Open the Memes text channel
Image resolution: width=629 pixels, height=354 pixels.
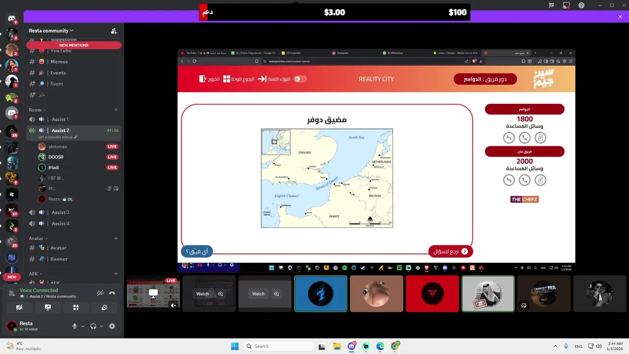(x=74, y=61)
